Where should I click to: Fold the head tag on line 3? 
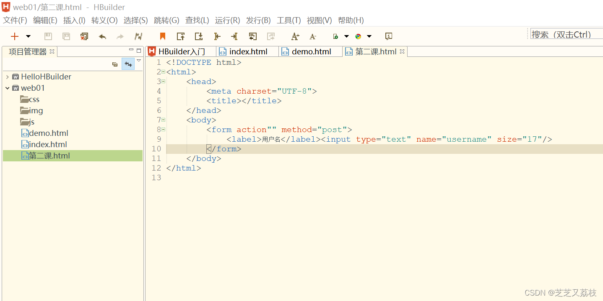164,82
